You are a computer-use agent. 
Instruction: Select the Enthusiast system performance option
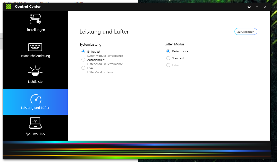83,52
